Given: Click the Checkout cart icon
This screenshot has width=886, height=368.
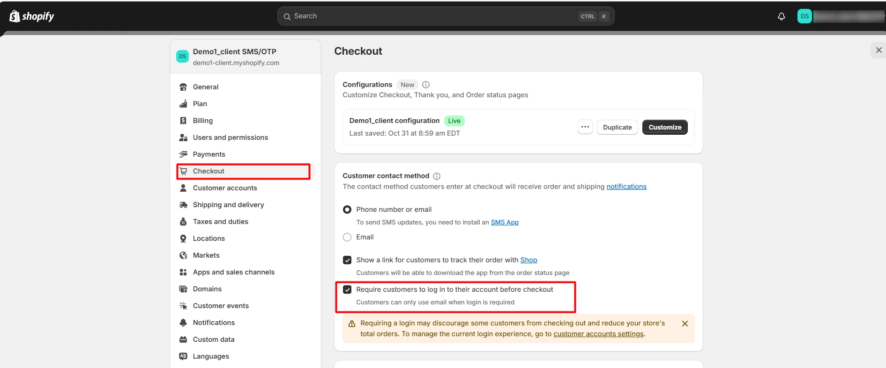Looking at the screenshot, I should tap(183, 171).
